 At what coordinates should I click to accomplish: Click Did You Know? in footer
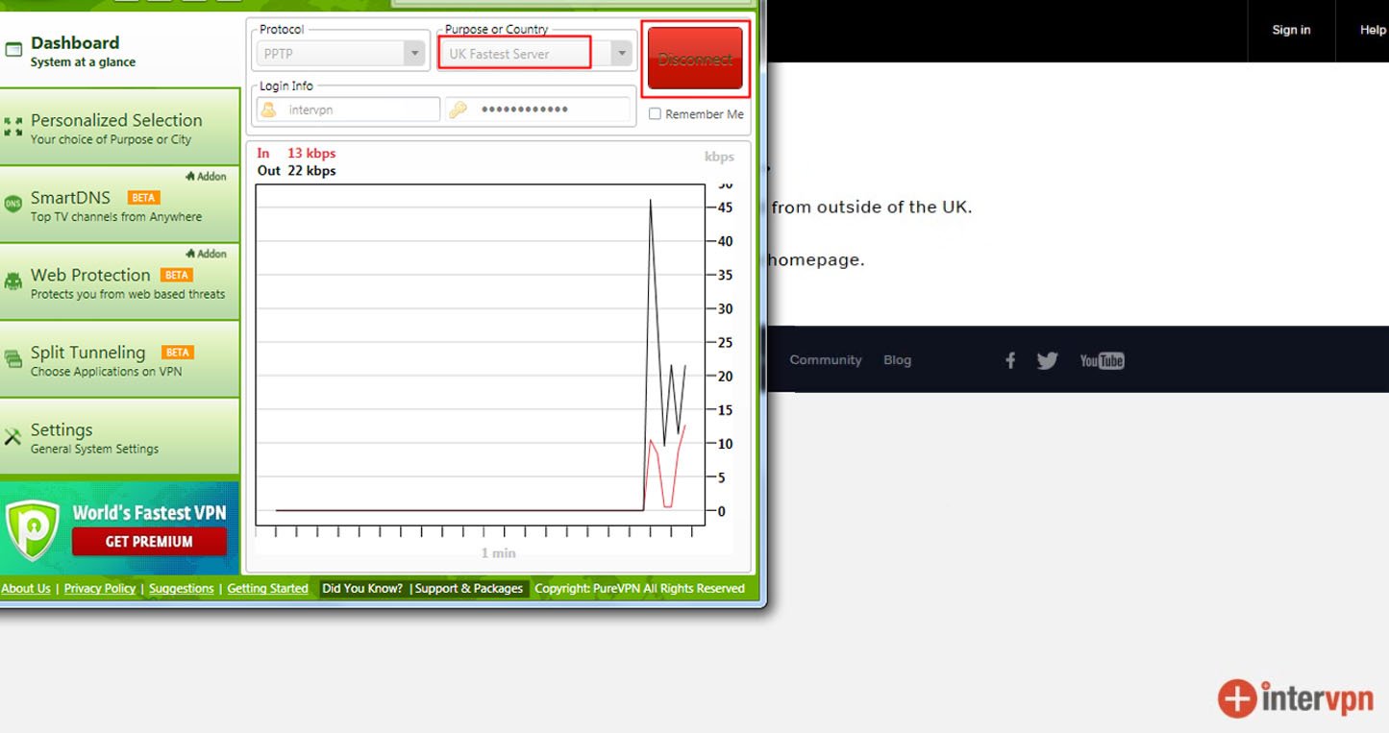[x=362, y=589]
